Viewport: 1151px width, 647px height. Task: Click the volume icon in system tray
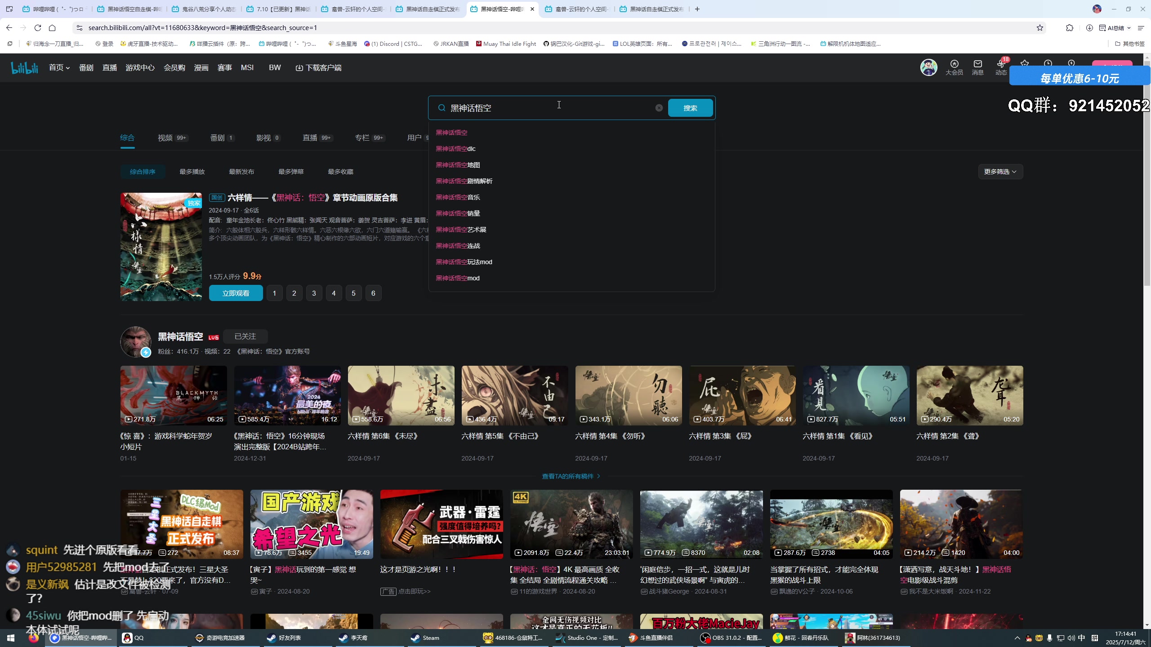1071,638
